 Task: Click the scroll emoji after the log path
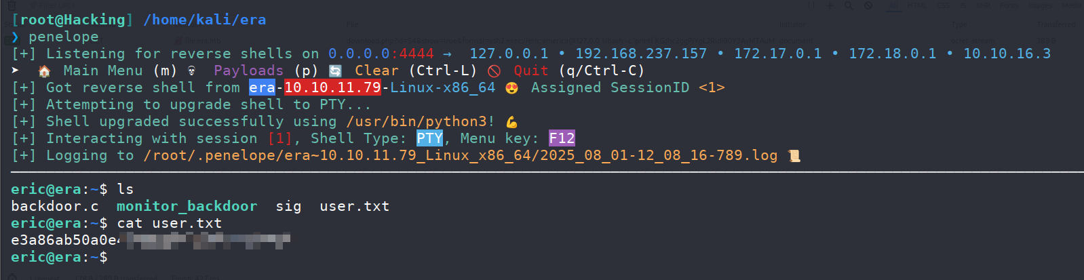pos(794,156)
